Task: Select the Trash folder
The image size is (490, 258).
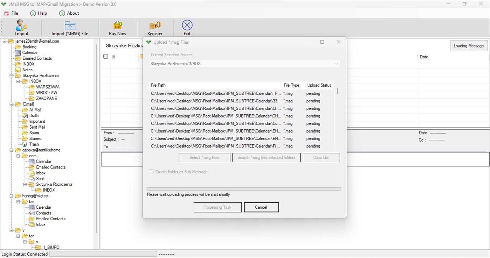Action: (x=34, y=144)
